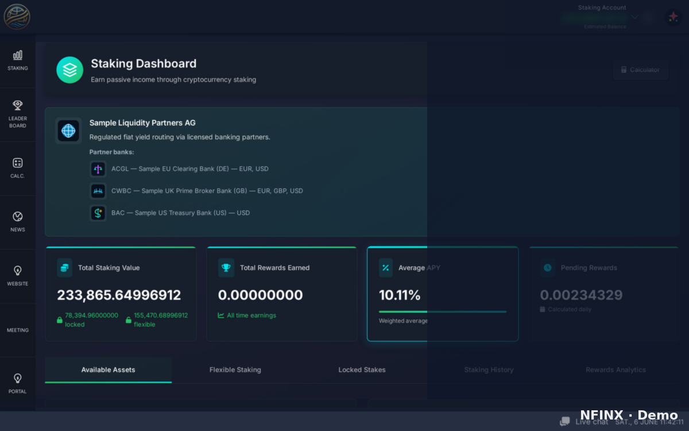
Task: Click the Partner banks label
Action: tap(111, 152)
